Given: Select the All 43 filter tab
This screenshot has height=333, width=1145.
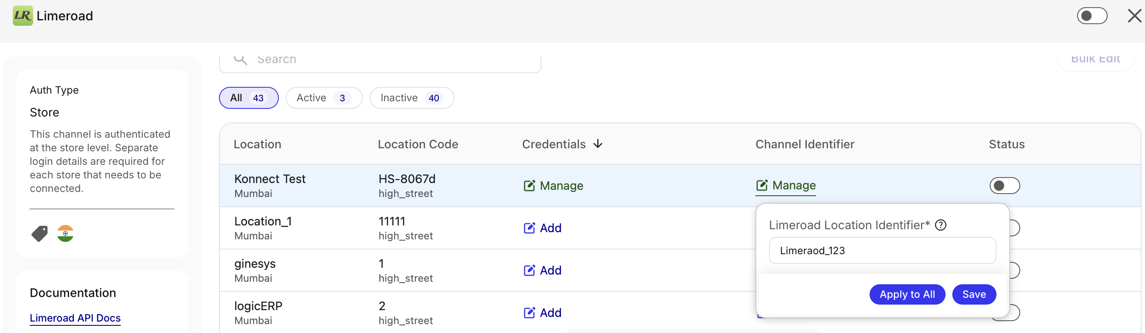Looking at the screenshot, I should click(248, 98).
